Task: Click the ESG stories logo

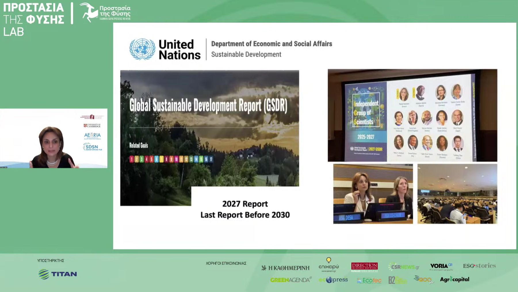Action: point(479,266)
